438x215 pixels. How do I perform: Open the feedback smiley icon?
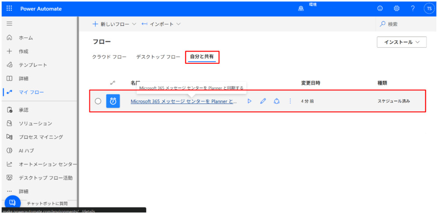tap(380, 9)
